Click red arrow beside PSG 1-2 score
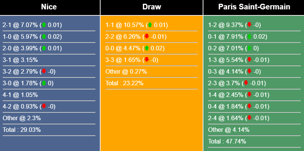This screenshot has height=151, width=304. 249,25
